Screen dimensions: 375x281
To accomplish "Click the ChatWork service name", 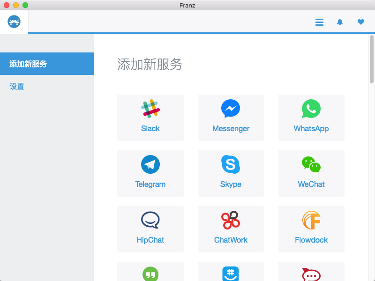I will coord(231,240).
